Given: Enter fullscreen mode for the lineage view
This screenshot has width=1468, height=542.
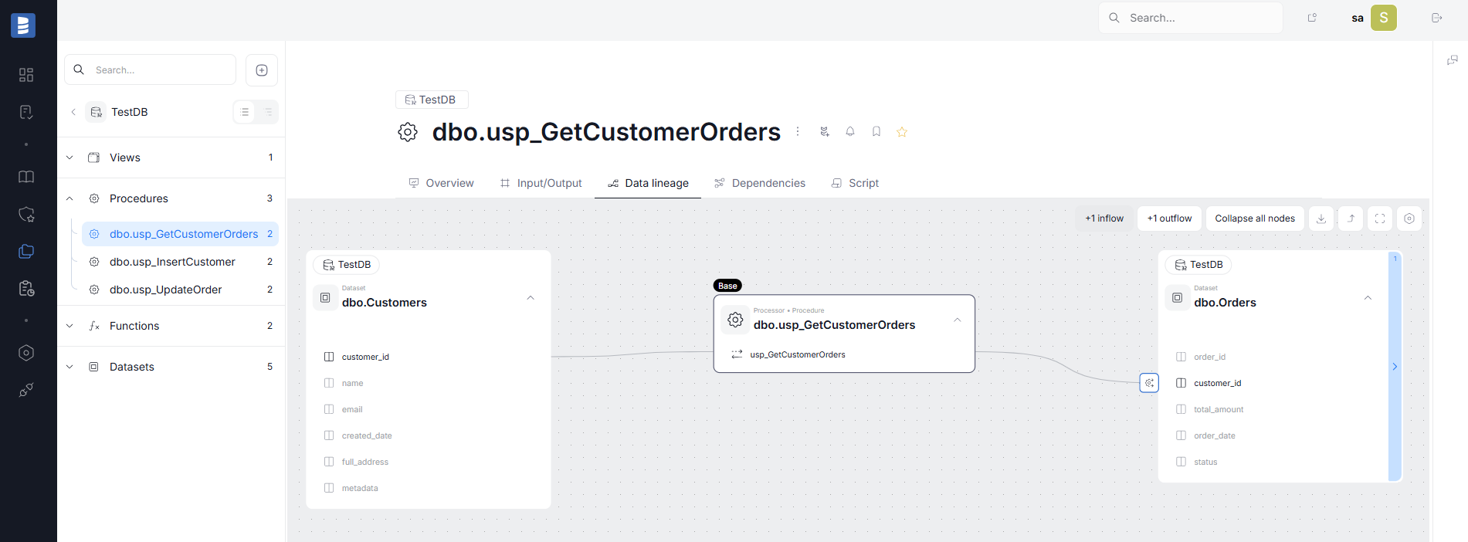Looking at the screenshot, I should click(1379, 218).
